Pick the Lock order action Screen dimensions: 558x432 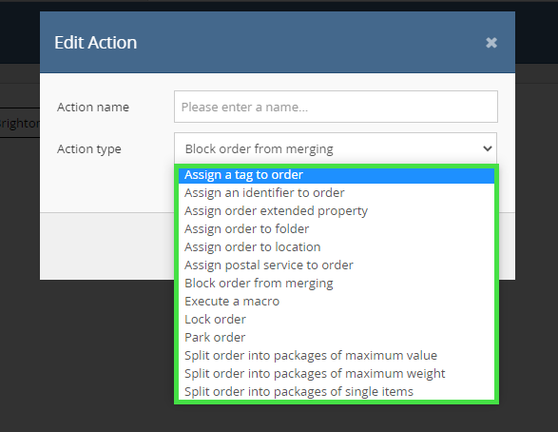(x=337, y=319)
